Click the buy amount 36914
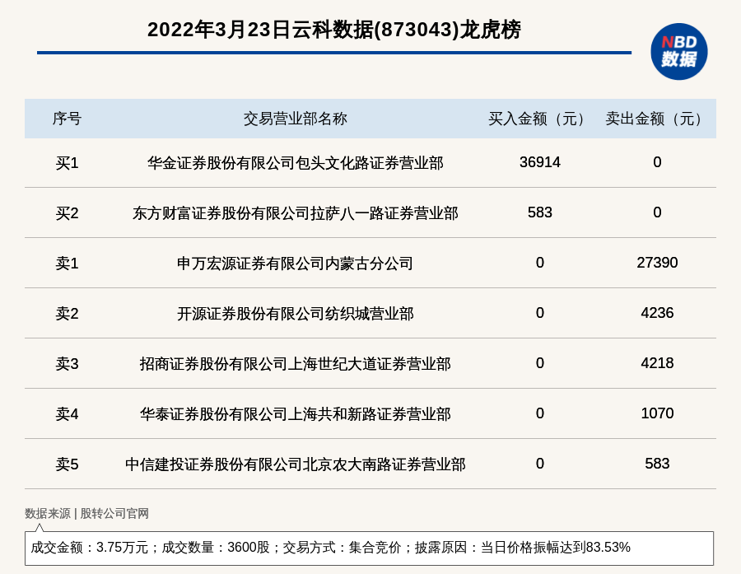This screenshot has height=574, width=741. [x=539, y=162]
